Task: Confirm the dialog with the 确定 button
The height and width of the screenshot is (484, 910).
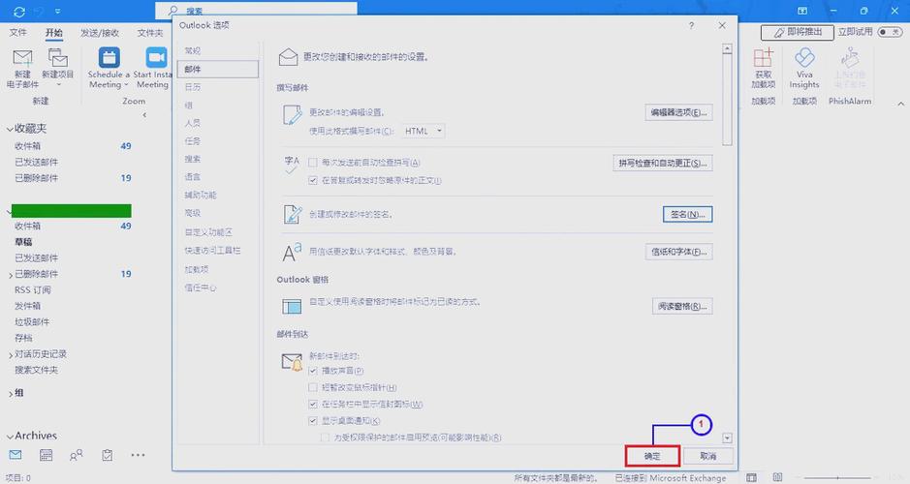Action: coord(652,456)
